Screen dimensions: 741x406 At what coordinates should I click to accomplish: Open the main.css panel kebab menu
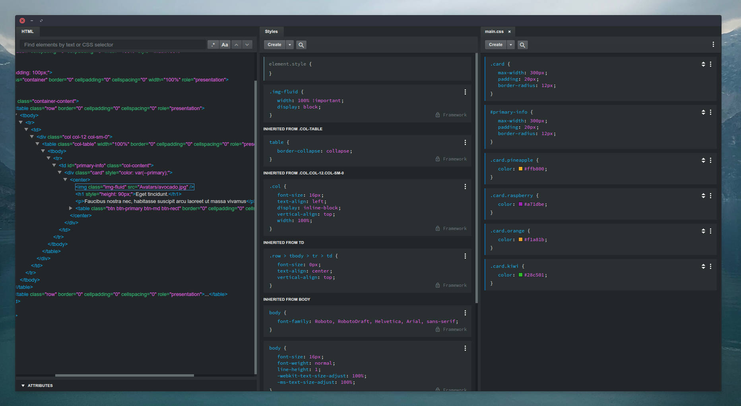(x=713, y=44)
